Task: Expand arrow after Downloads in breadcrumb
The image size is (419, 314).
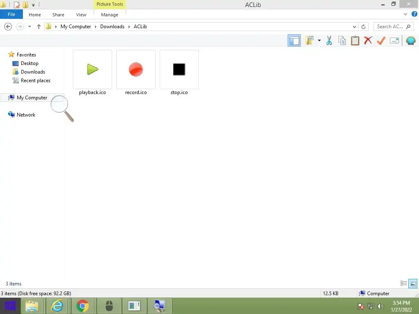Action: point(129,27)
